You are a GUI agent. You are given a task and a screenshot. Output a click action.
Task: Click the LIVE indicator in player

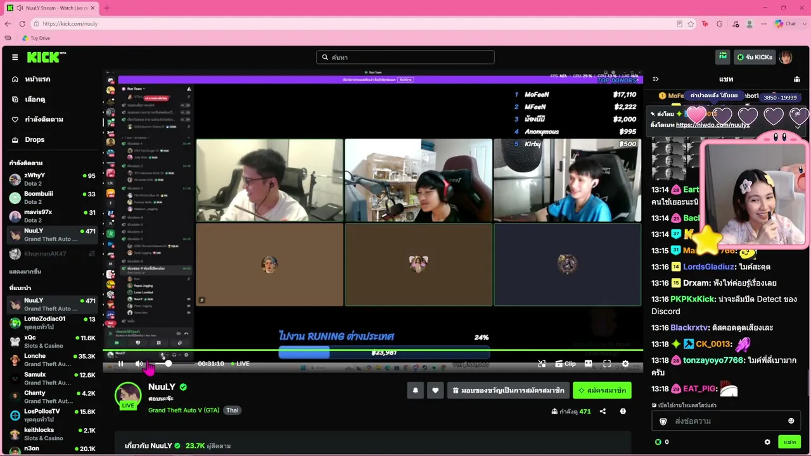coord(240,364)
